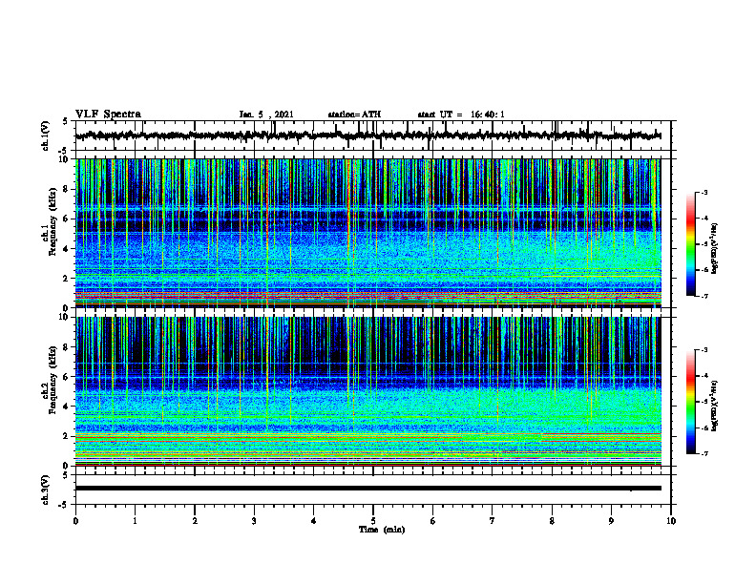
Task: Click the "4" tick on ch.2 frequency axis
Action: [67, 407]
